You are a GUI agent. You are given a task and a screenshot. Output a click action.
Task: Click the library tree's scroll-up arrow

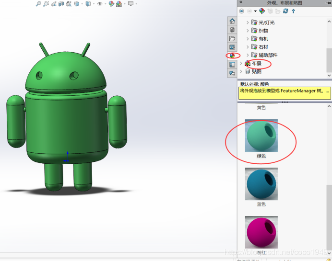329,22
